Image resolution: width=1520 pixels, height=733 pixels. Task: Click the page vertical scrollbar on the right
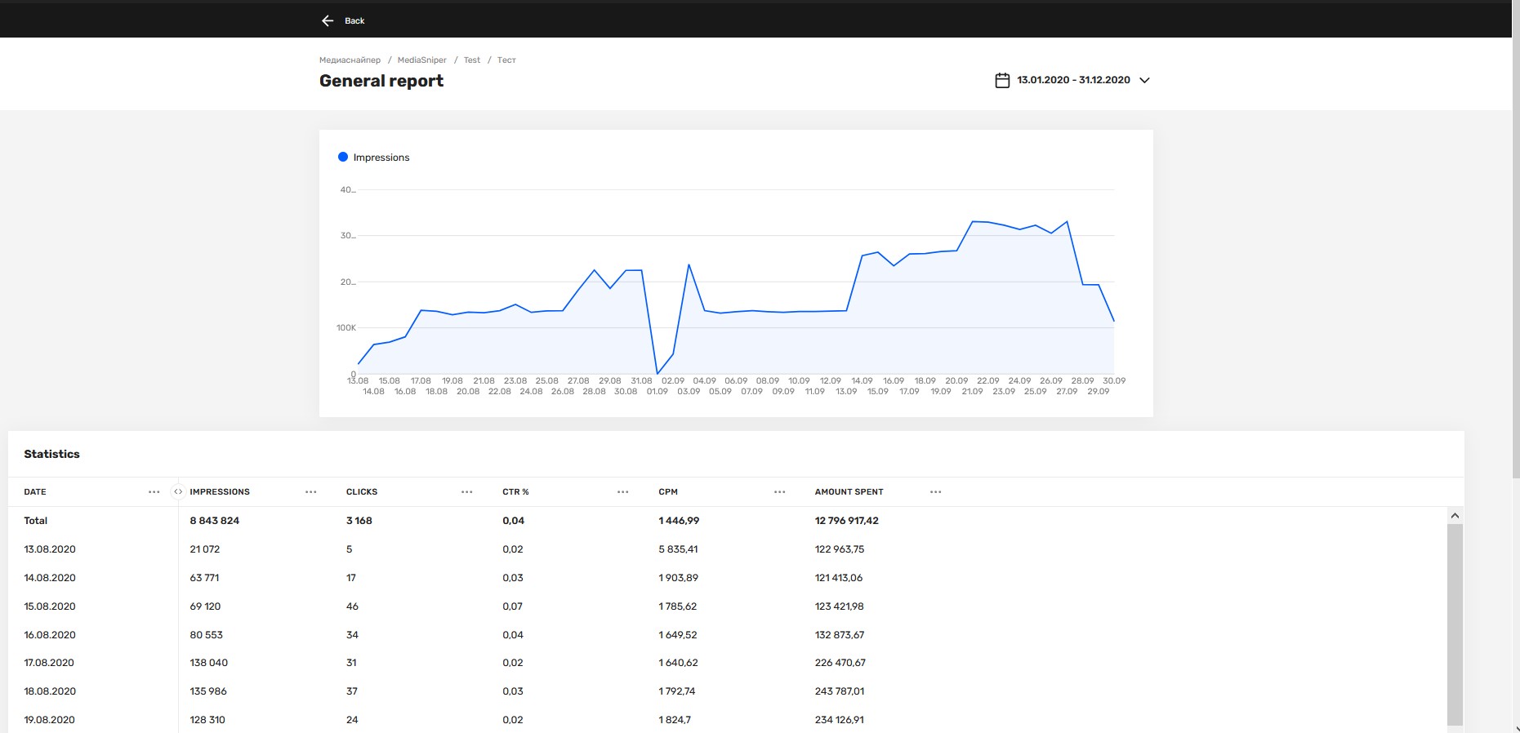(x=1516, y=239)
